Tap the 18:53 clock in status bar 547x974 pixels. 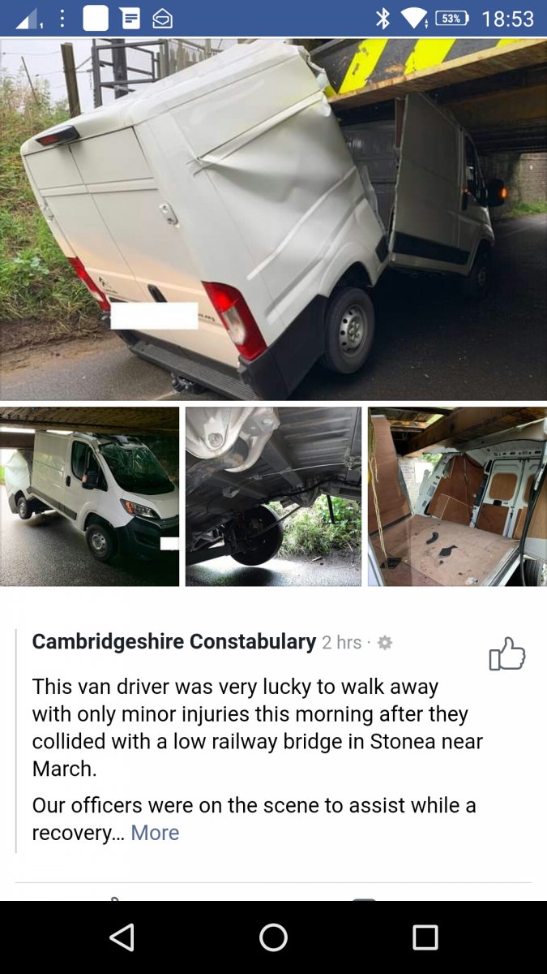click(x=508, y=19)
